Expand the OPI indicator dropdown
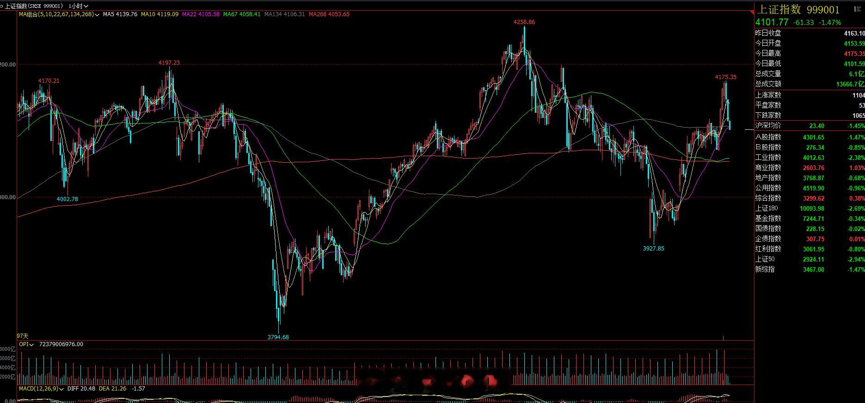Image resolution: width=865 pixels, height=403 pixels. (x=27, y=344)
